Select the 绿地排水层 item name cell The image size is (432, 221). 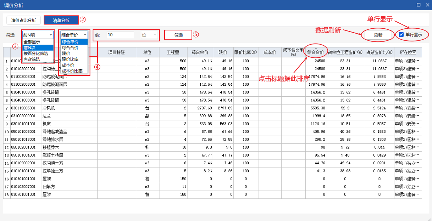[69, 140]
